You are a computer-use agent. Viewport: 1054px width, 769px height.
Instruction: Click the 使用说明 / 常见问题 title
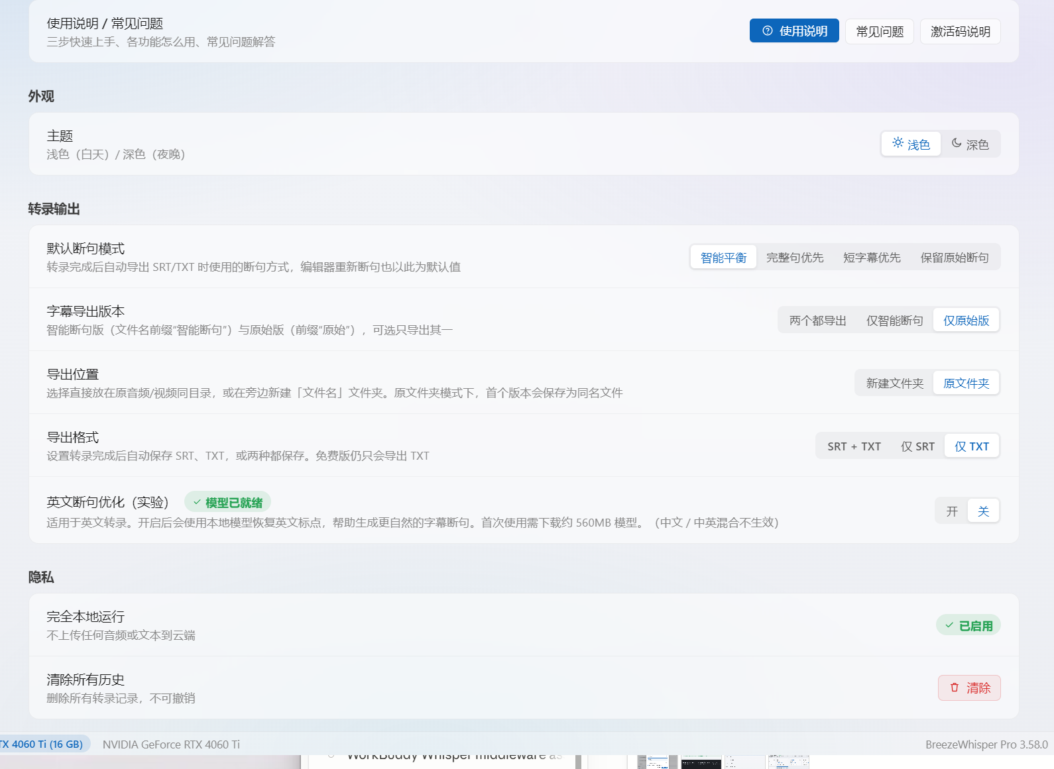pyautogui.click(x=105, y=23)
